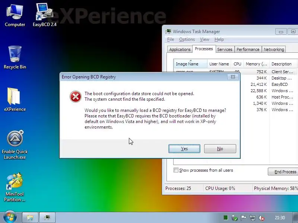Click the muted volume tray icon
Image resolution: width=298 pixels, height=223 pixels.
pos(261,218)
